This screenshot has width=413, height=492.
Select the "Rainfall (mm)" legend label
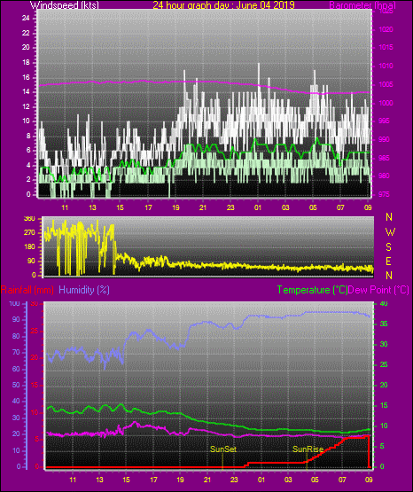pyautogui.click(x=27, y=290)
